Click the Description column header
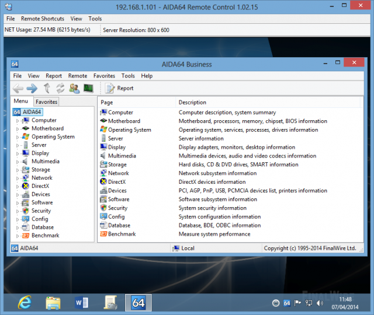Screen dimensions: 374x315 (x=192, y=102)
